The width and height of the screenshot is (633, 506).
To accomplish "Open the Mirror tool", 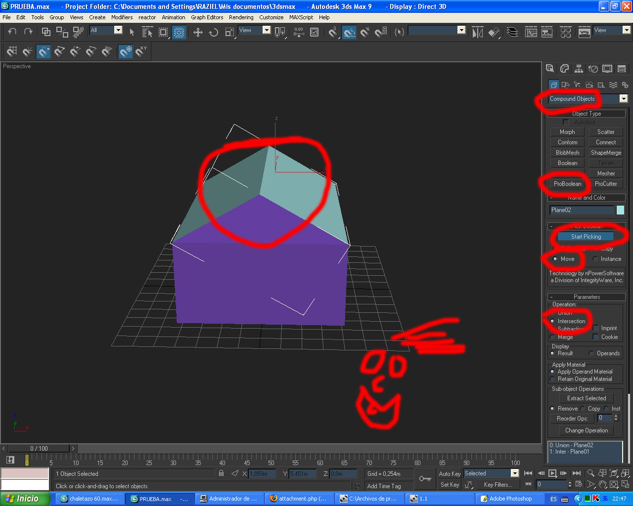I will [477, 32].
